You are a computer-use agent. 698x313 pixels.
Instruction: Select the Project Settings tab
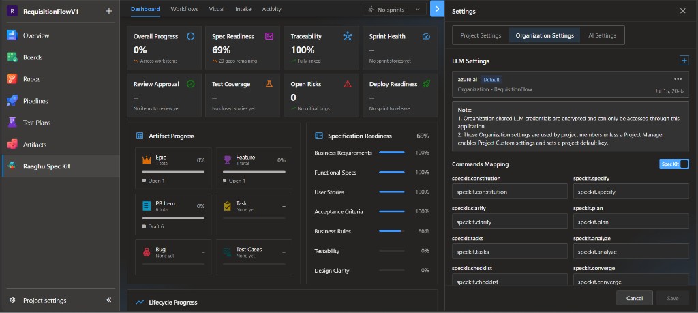(481, 35)
